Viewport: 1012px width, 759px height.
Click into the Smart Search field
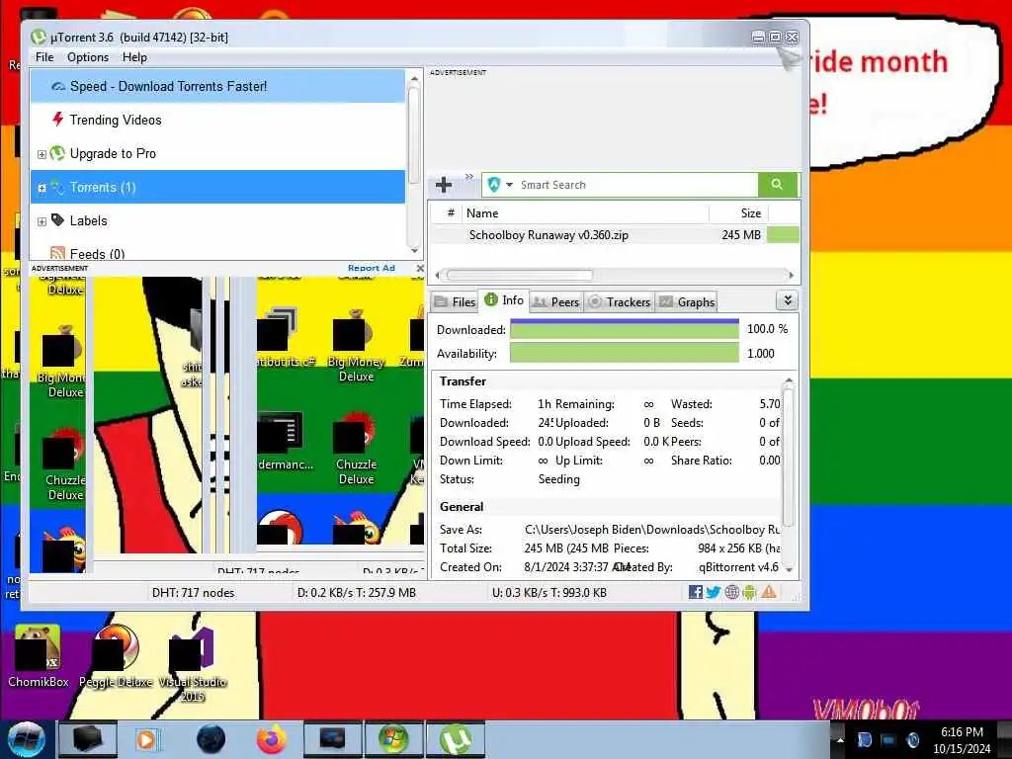tap(635, 185)
